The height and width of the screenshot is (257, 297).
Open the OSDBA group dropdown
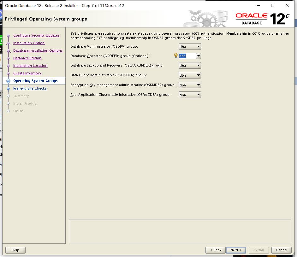pyautogui.click(x=190, y=47)
